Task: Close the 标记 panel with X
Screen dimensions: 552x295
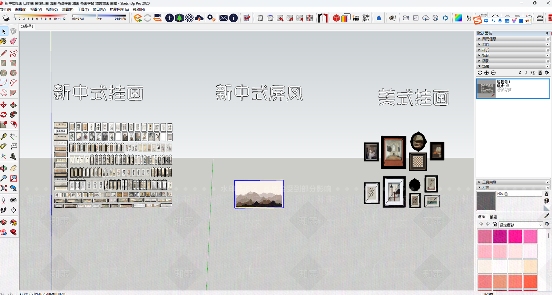Action: [x=548, y=55]
